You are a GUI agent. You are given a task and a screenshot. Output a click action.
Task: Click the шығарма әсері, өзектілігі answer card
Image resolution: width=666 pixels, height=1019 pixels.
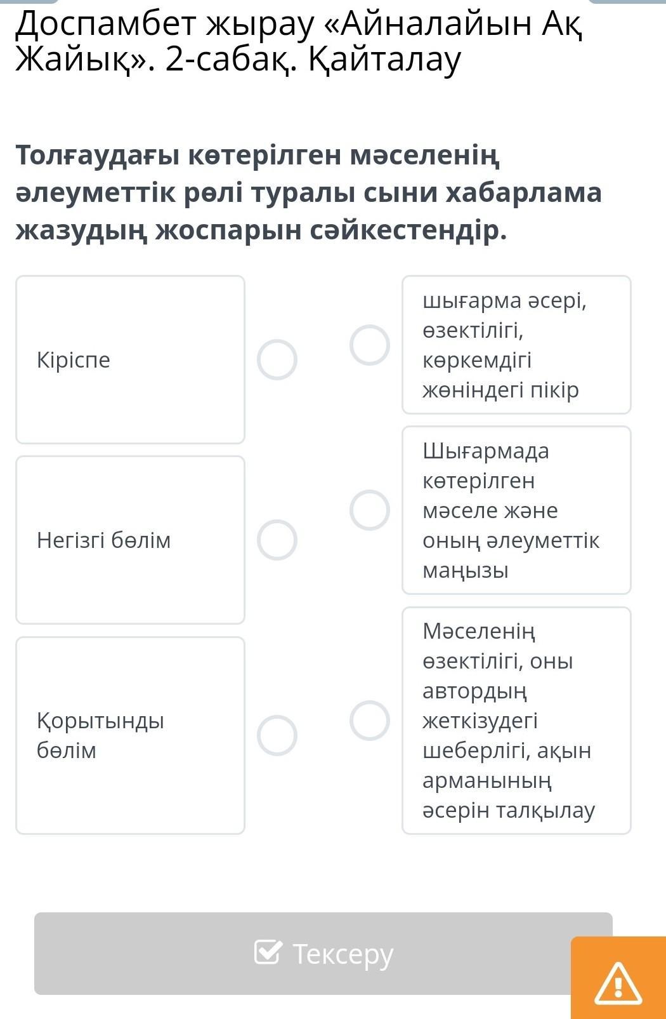(x=516, y=345)
